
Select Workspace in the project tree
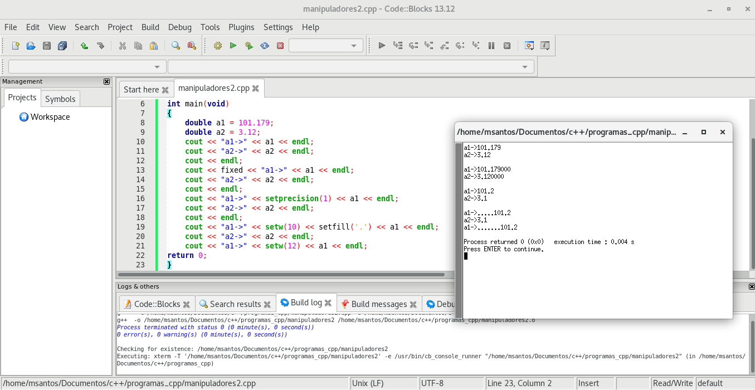click(50, 117)
